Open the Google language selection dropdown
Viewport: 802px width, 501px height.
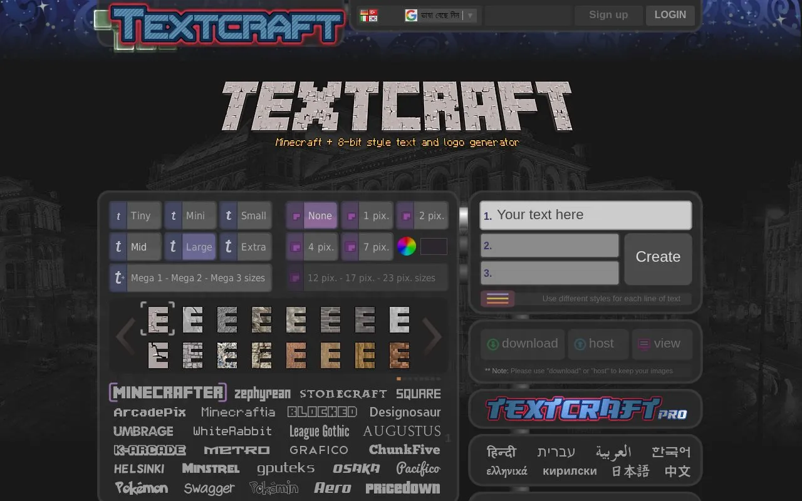pyautogui.click(x=440, y=15)
